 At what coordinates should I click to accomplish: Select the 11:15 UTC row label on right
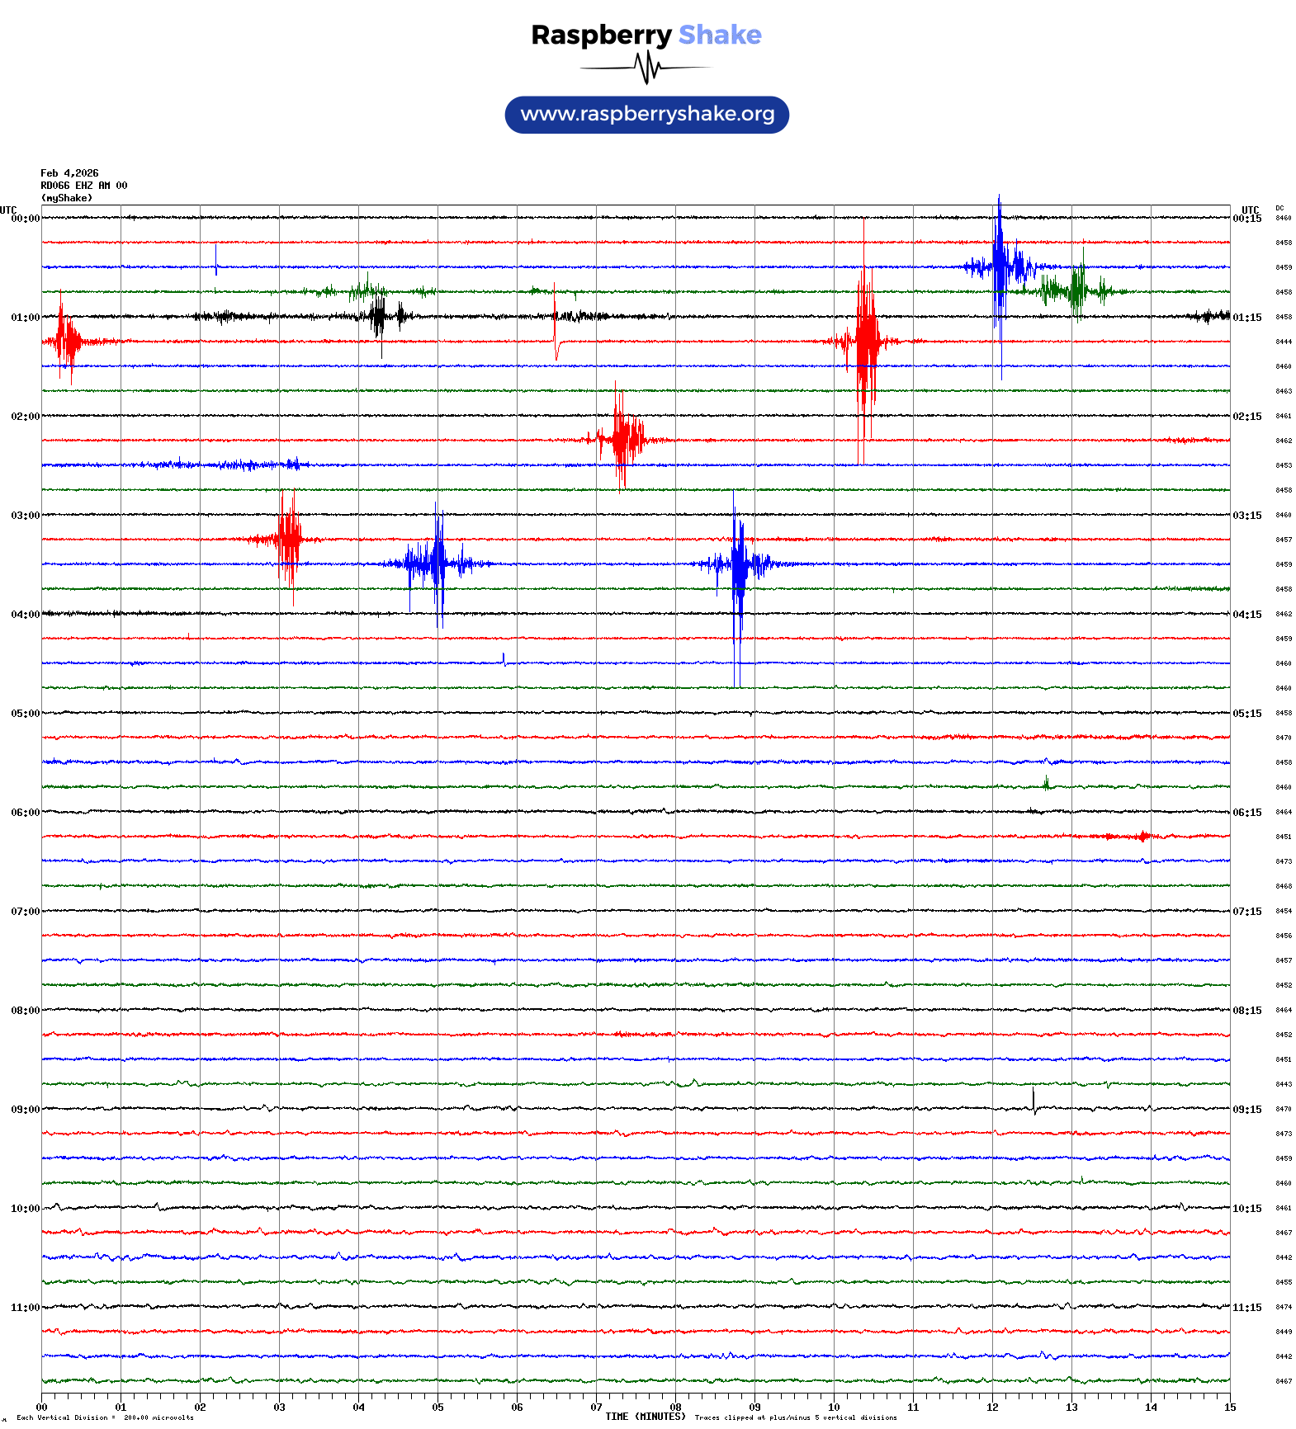click(1246, 1308)
